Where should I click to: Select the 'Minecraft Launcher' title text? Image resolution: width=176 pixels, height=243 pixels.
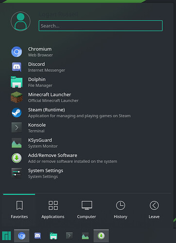tap(50, 94)
